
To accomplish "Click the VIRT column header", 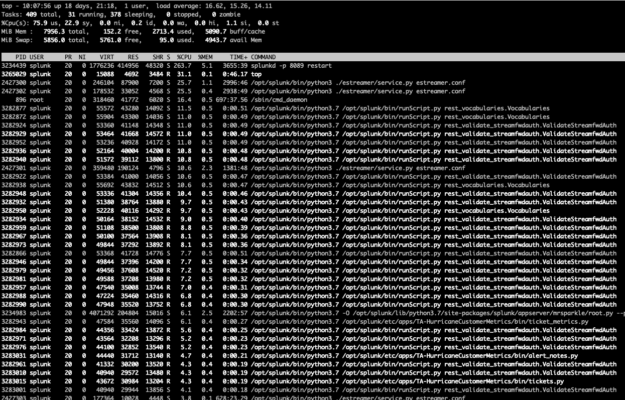I will click(x=106, y=57).
